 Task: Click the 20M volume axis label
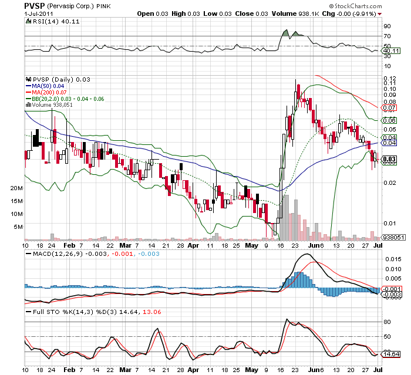[16, 188]
